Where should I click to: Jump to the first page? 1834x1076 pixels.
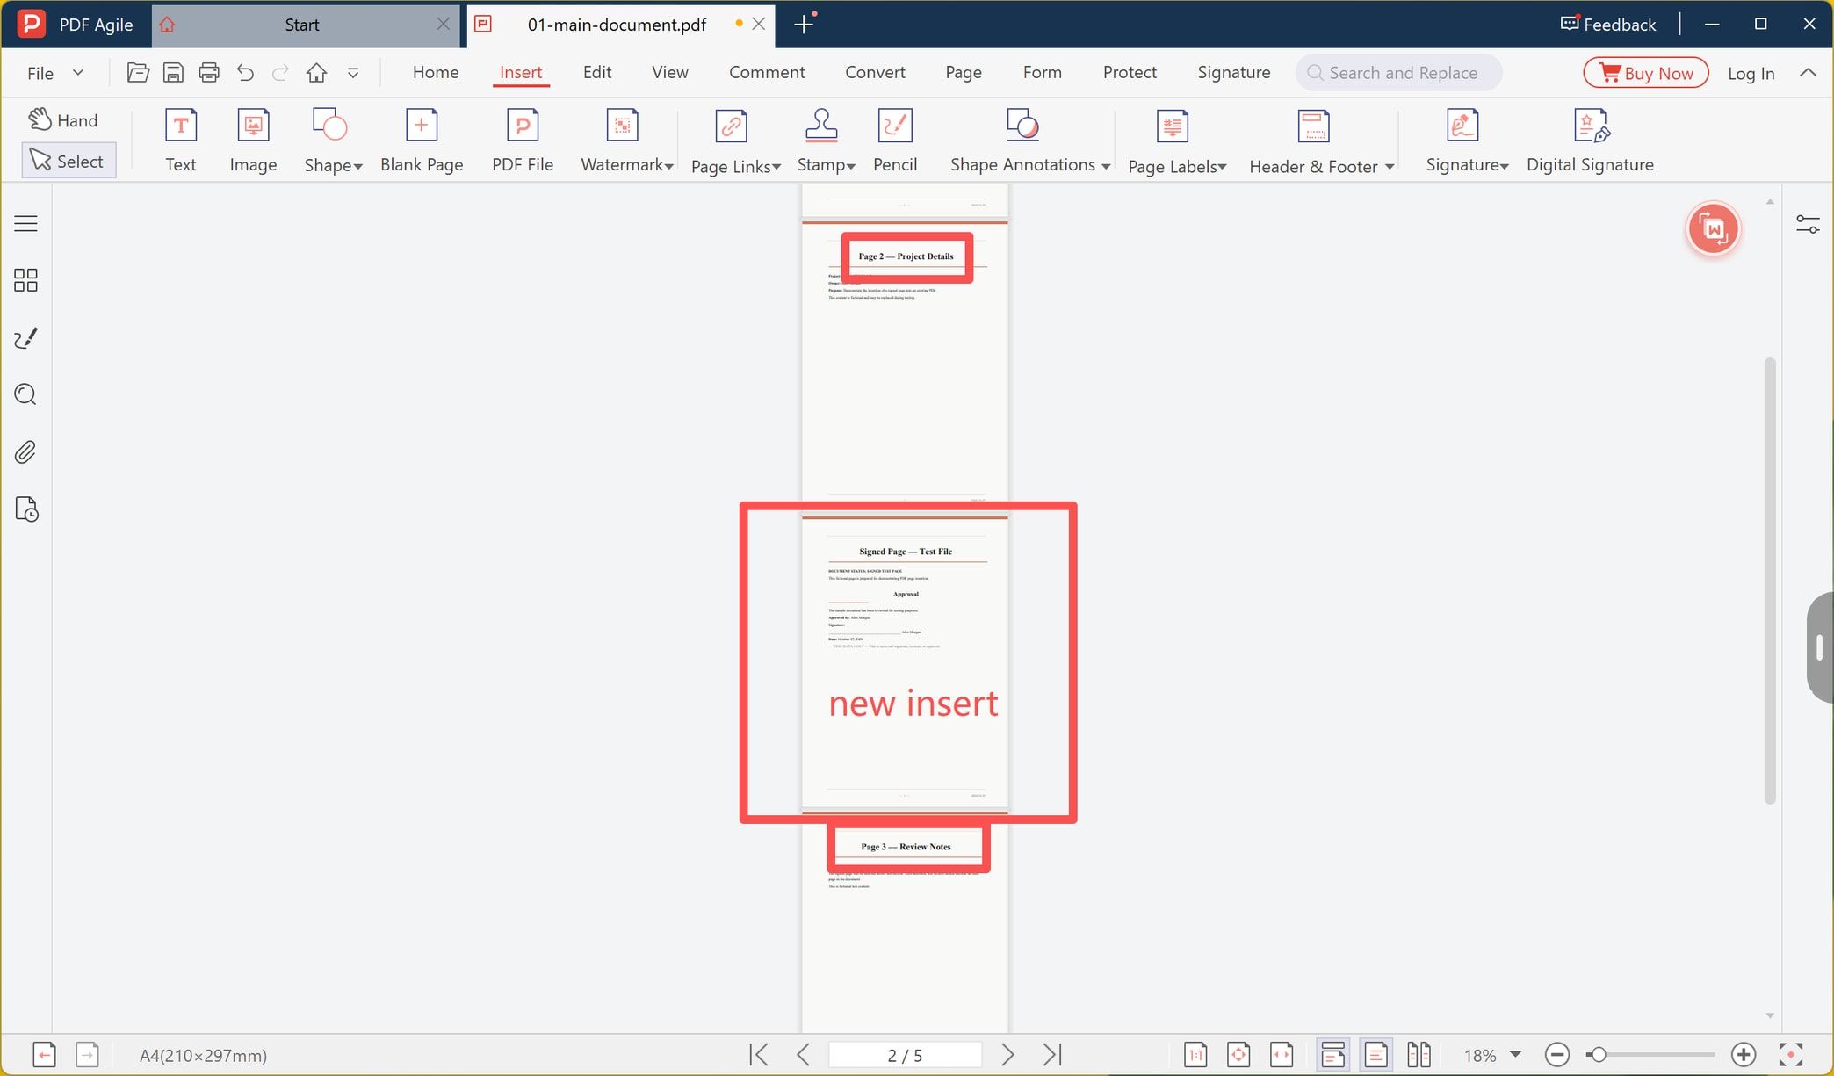759,1054
